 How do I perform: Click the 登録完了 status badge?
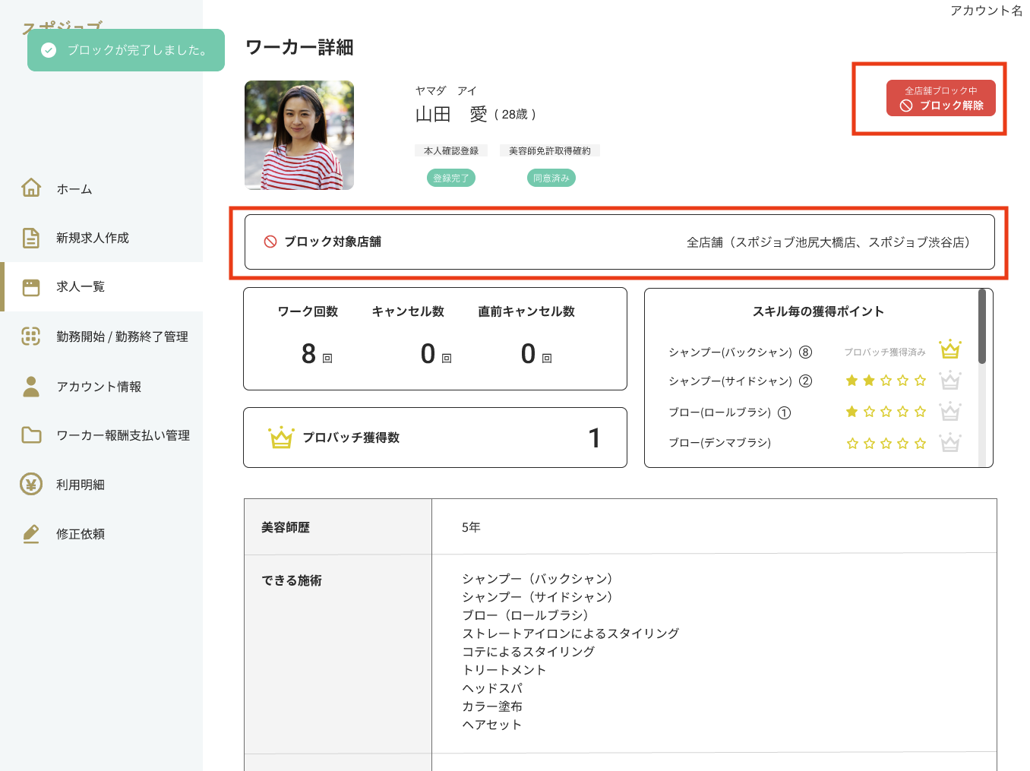click(x=451, y=178)
